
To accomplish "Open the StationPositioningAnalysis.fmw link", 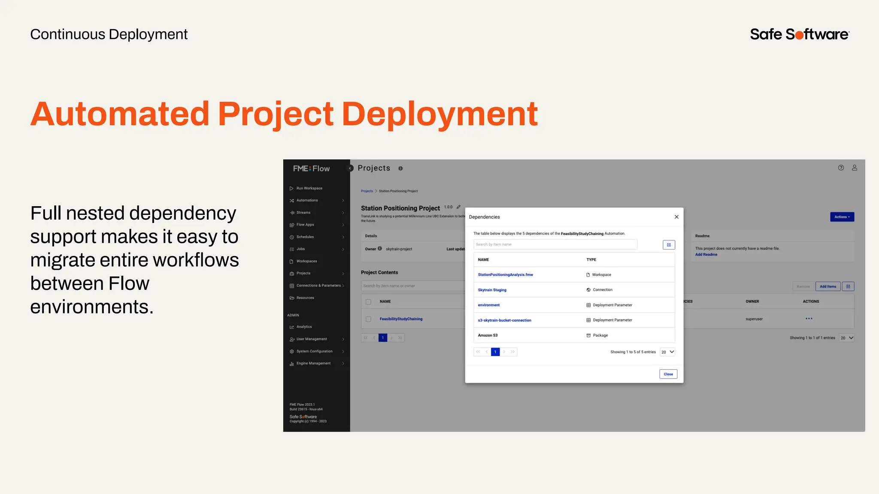I will [505, 275].
